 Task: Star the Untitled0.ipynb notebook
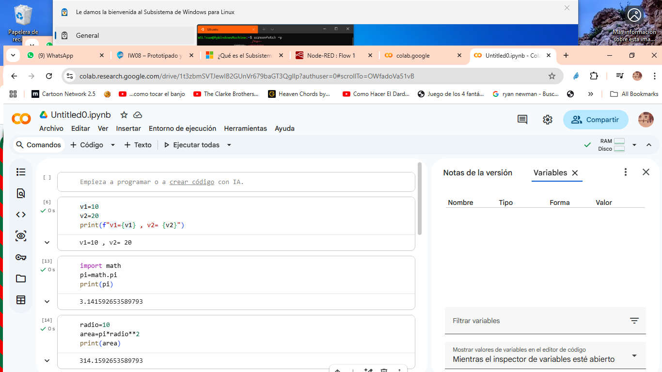point(124,115)
